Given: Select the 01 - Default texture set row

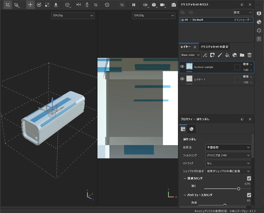Looking at the screenshot, I should [x=216, y=20].
